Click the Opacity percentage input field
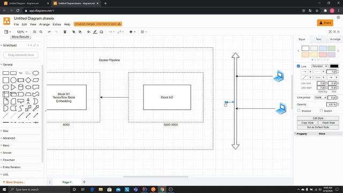 (x=331, y=105)
